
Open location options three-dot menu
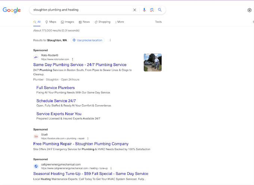pos(110,40)
